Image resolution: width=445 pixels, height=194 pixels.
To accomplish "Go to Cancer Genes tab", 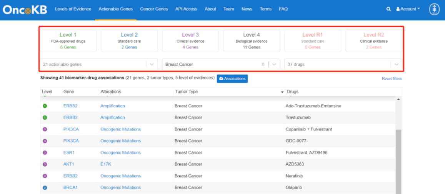I will (154, 9).
